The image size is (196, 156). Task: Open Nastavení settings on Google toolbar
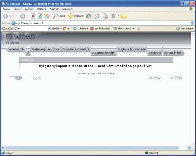click(184, 29)
